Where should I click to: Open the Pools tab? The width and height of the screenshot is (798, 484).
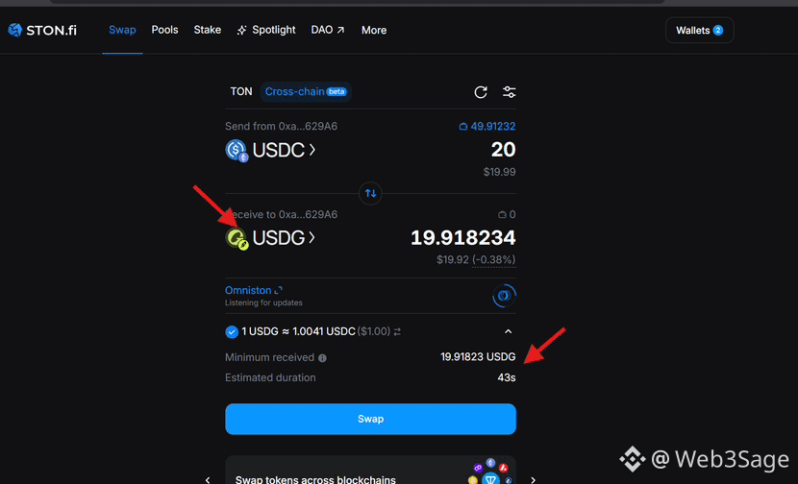pyautogui.click(x=165, y=30)
